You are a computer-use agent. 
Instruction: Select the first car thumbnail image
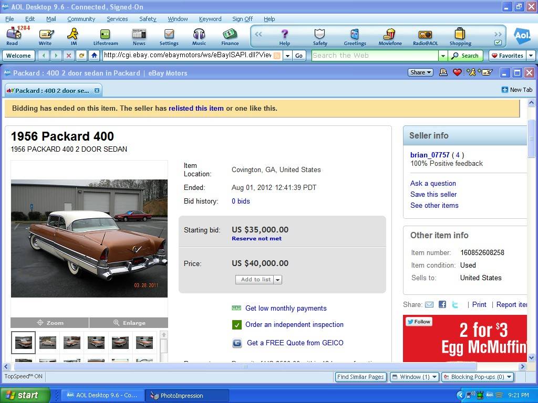point(24,343)
